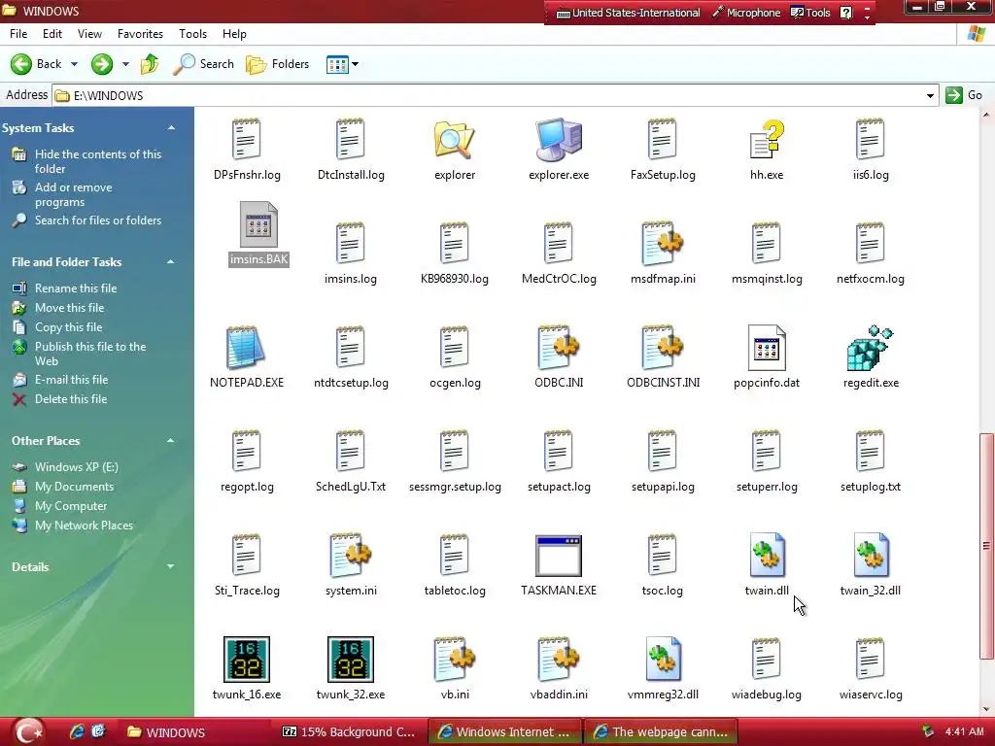Collapse the Other Places panel
The height and width of the screenshot is (746, 995).
tap(171, 440)
